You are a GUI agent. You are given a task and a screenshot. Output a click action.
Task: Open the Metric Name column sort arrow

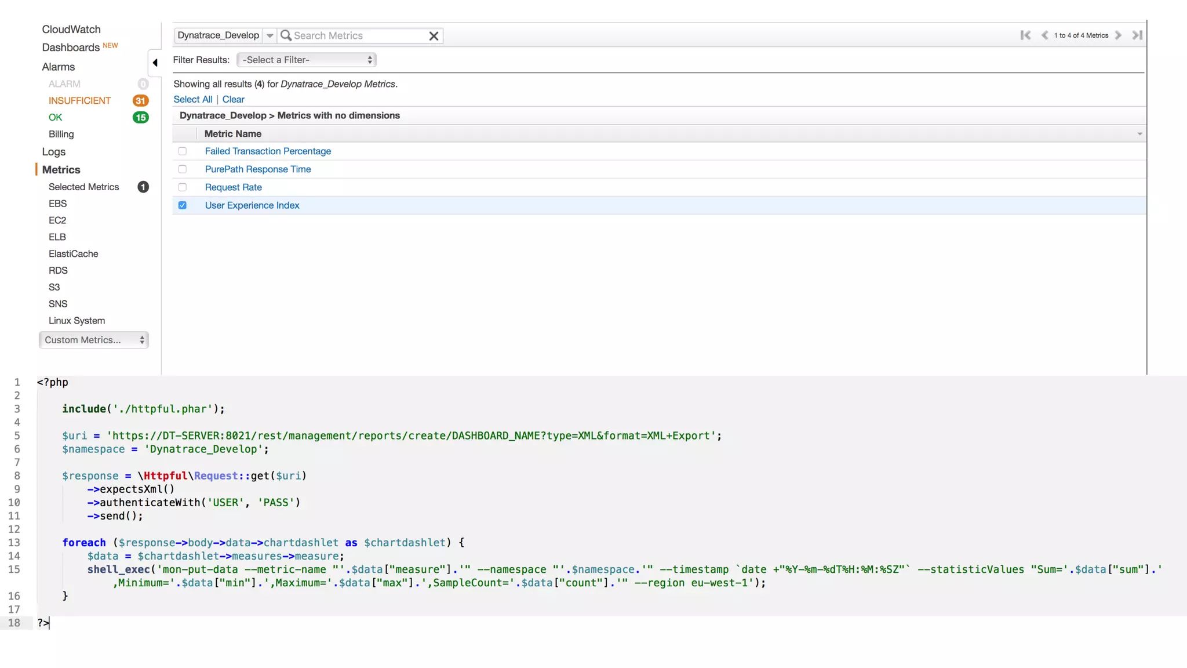[x=1139, y=134]
